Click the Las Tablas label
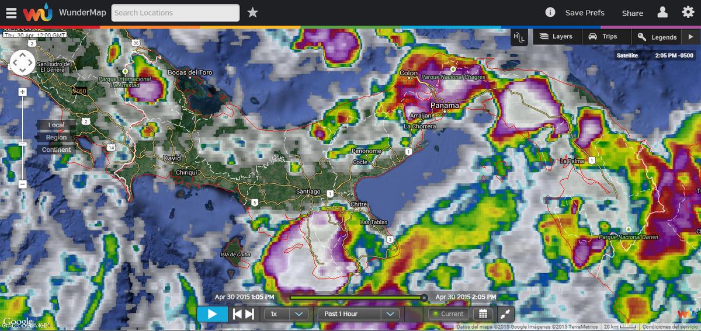701x331 pixels. coord(373,222)
